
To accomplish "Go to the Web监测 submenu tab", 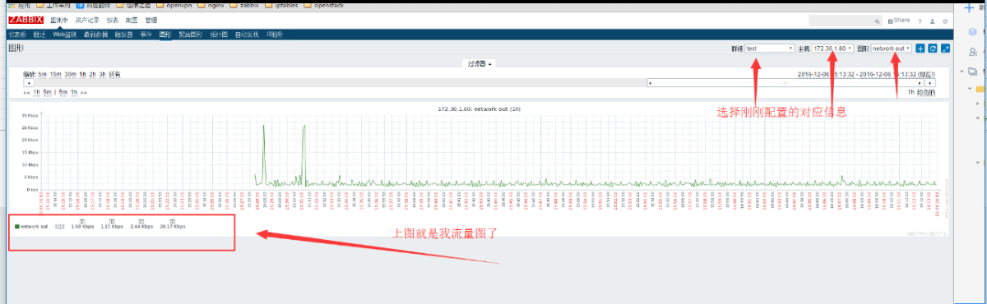I will click(x=65, y=35).
